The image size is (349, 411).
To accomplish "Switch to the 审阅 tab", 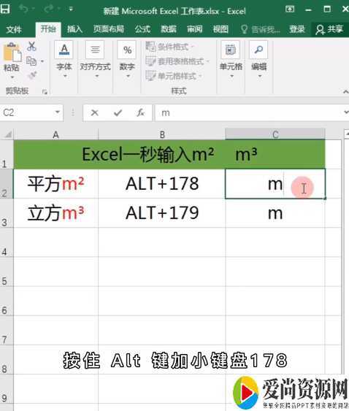I will tap(194, 28).
